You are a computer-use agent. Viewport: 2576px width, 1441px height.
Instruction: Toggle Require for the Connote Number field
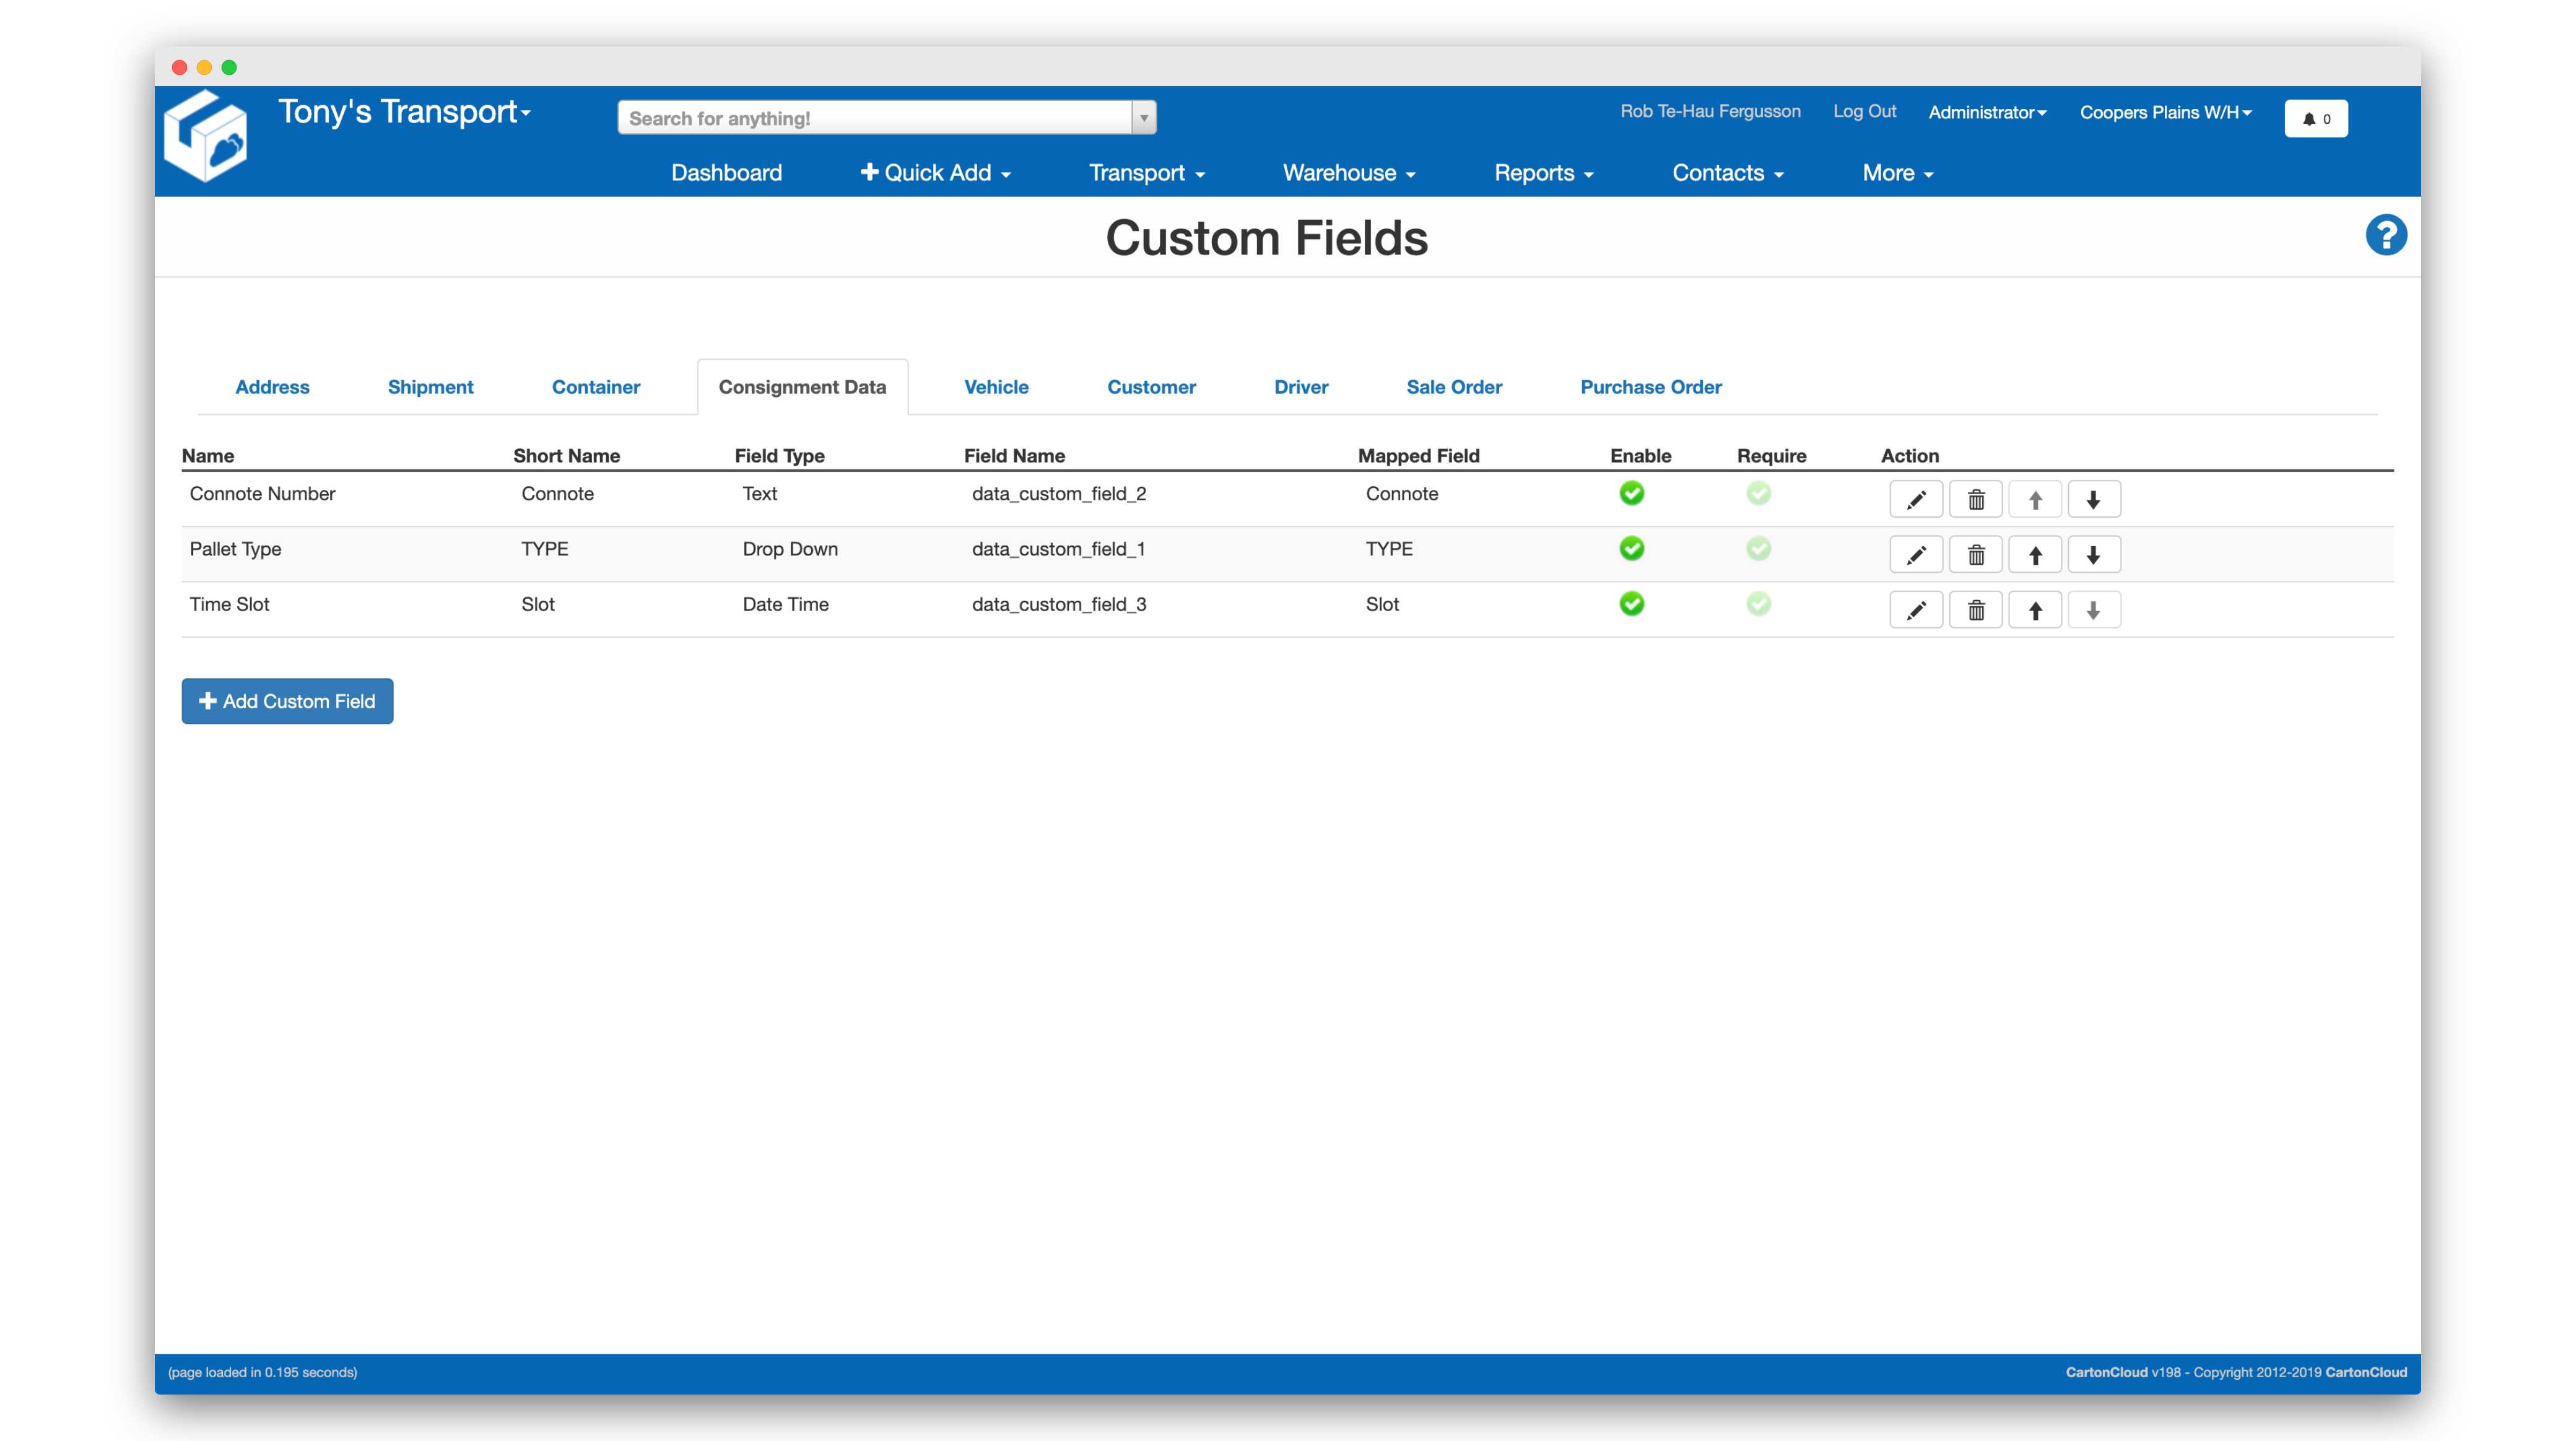click(x=1758, y=493)
